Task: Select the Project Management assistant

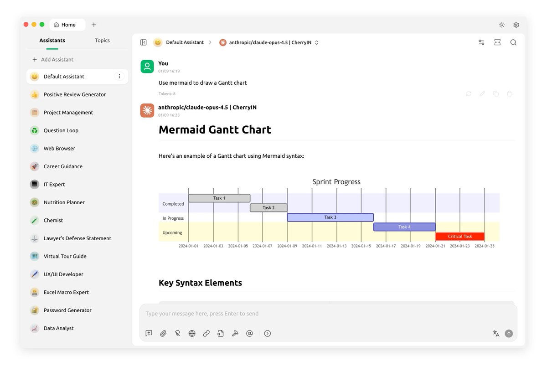Action: 77,113
